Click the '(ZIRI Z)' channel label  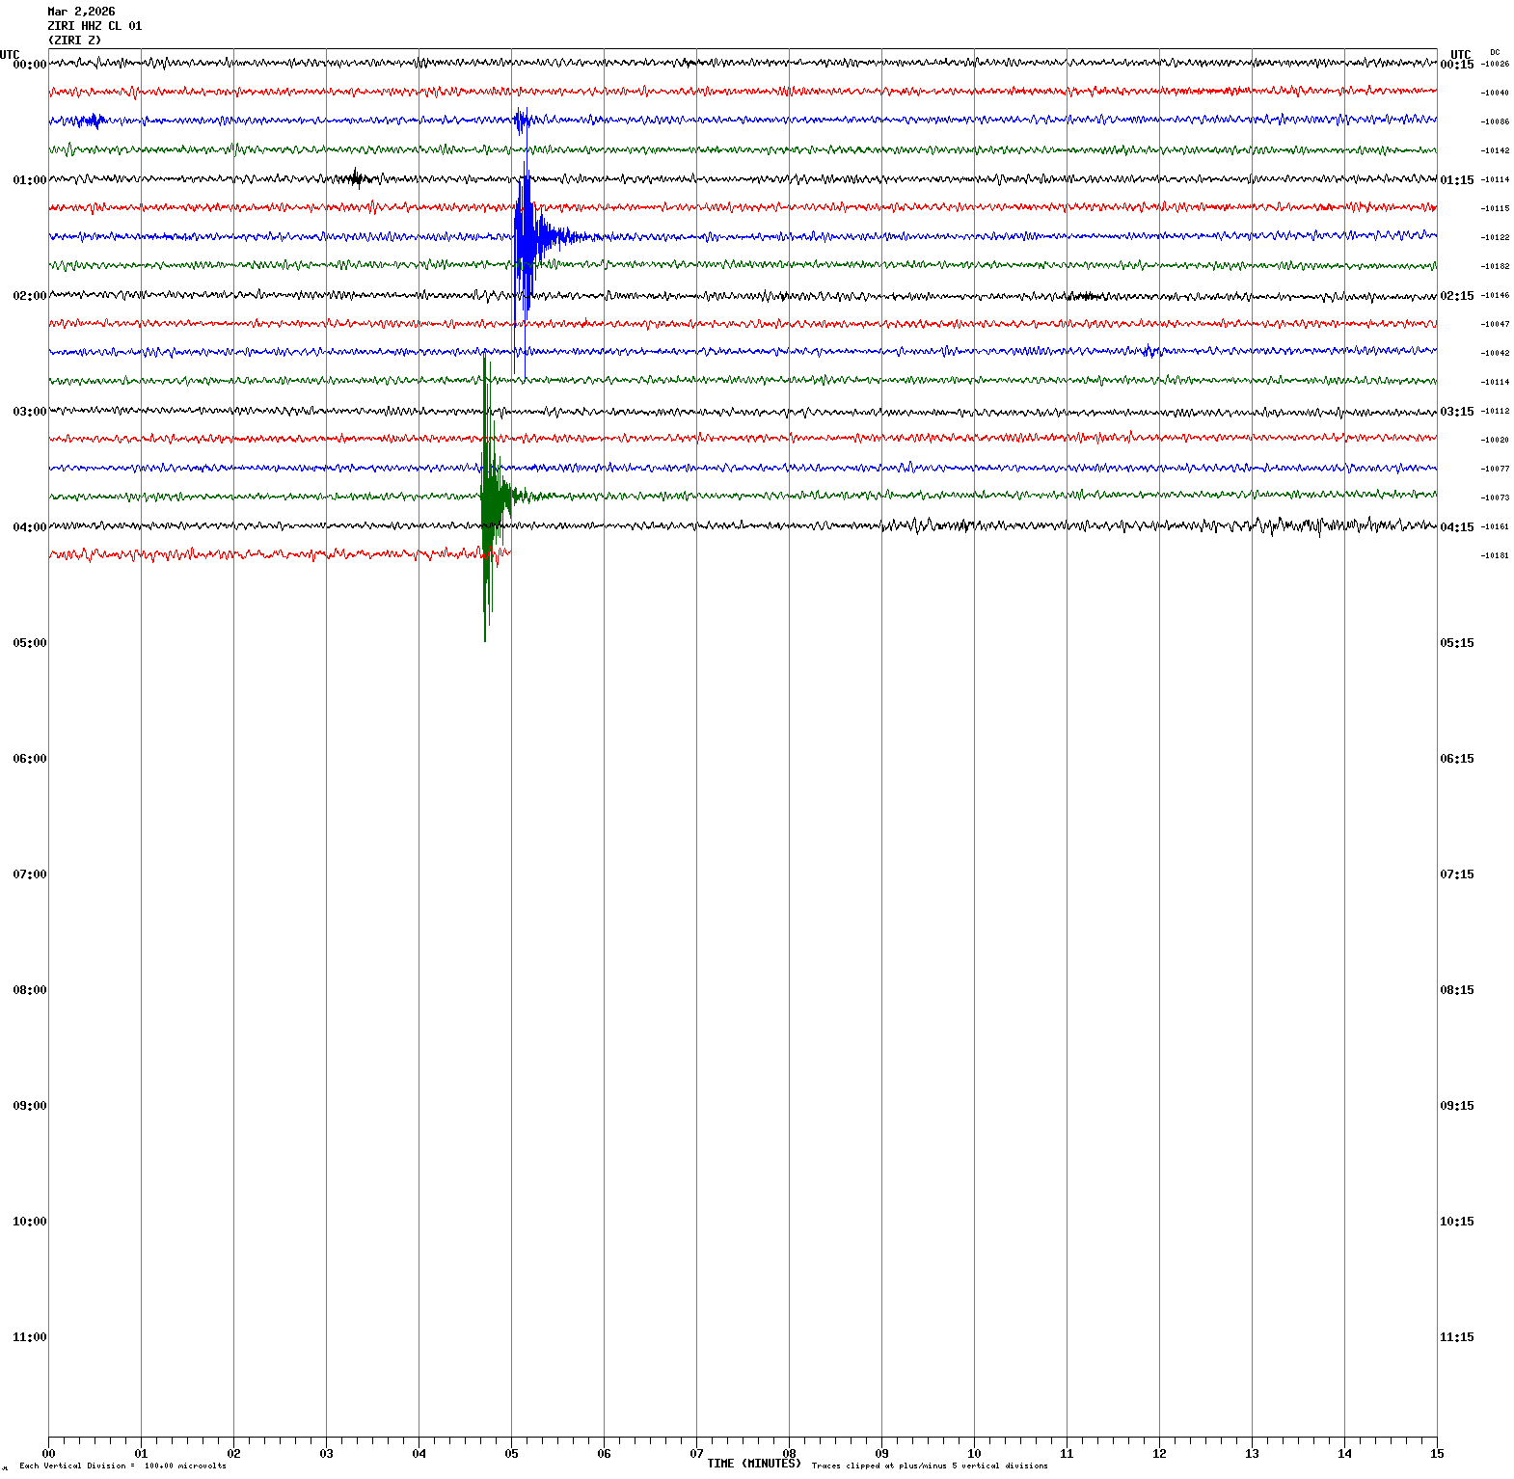point(74,40)
